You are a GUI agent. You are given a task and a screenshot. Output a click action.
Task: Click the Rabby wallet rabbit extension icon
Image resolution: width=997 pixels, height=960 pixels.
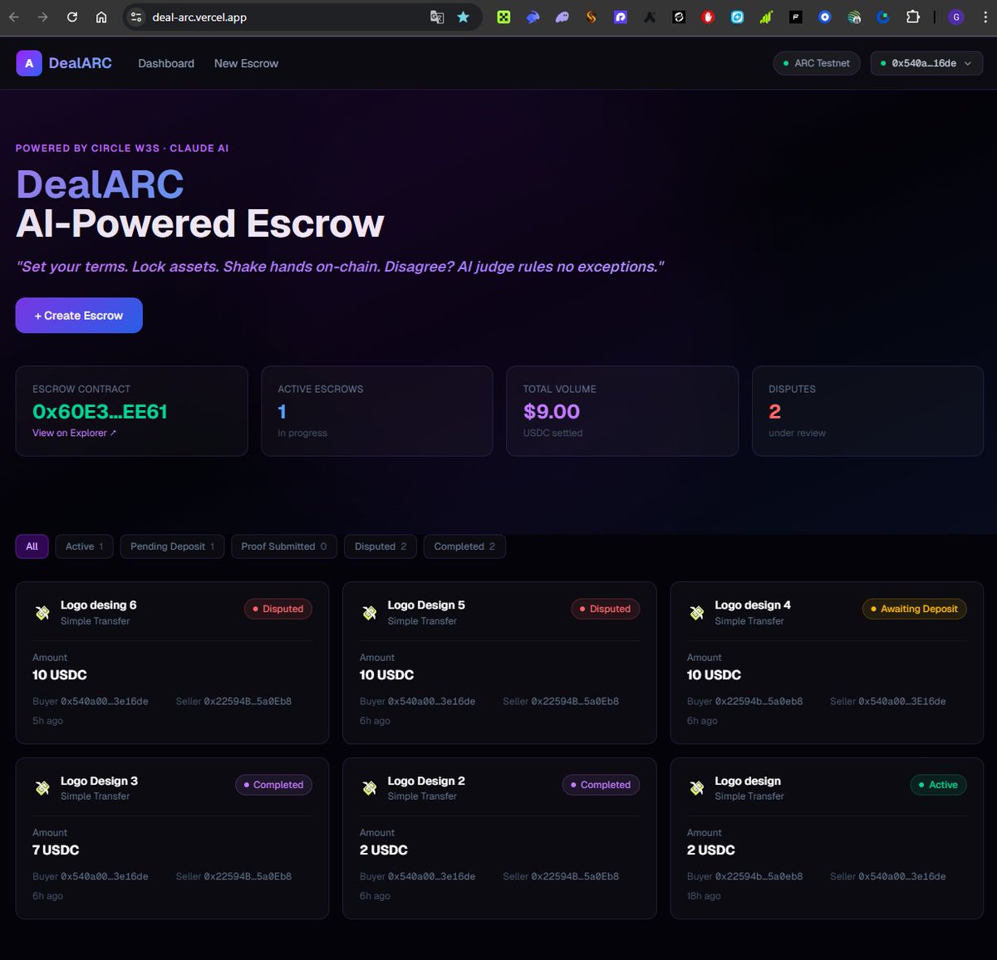pos(533,17)
